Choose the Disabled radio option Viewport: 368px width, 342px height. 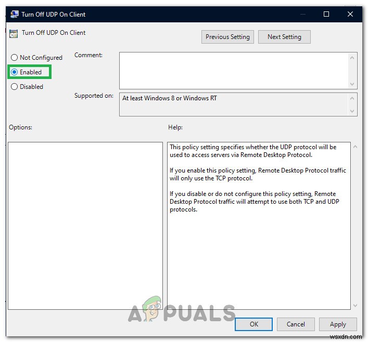15,86
